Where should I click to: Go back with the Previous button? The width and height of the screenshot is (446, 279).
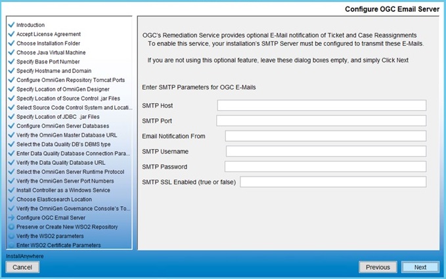pyautogui.click(x=378, y=267)
